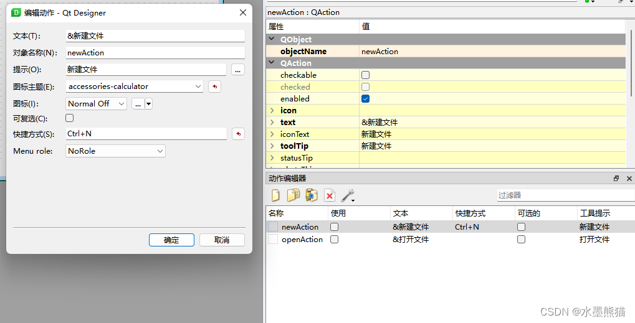
Task: Expand the toolTip property row
Action: tap(272, 146)
